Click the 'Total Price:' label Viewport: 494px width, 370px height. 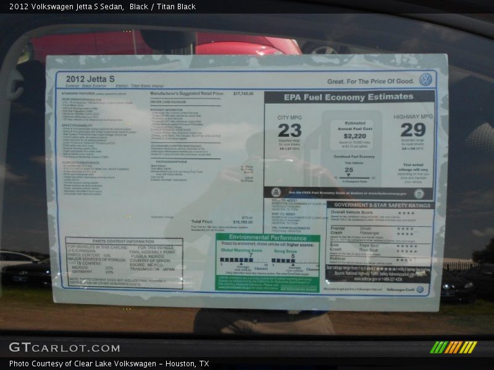(x=202, y=221)
